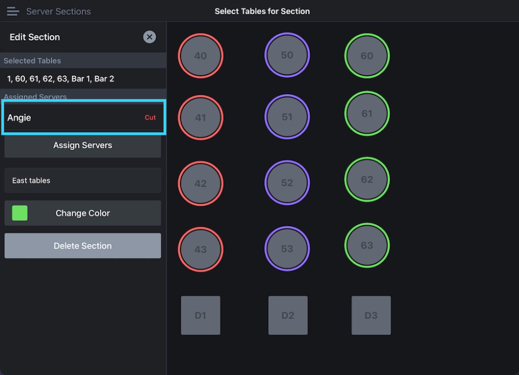This screenshot has width=519, height=375.
Task: Click the Select Tables for Section heading
Action: [262, 11]
